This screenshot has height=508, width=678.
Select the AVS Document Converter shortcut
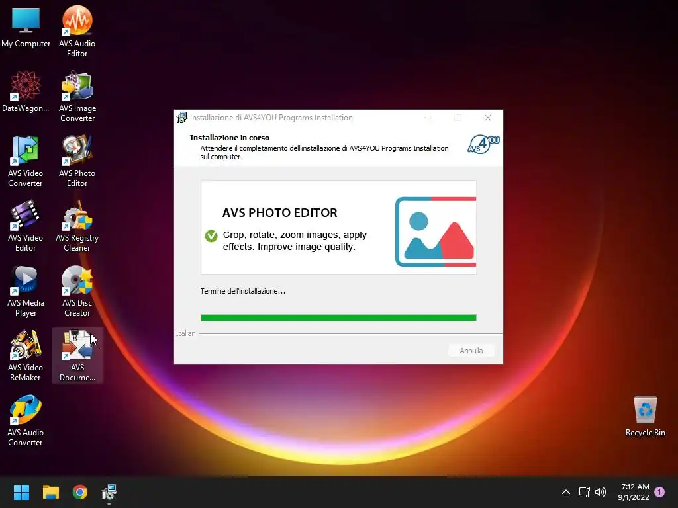[x=77, y=356]
